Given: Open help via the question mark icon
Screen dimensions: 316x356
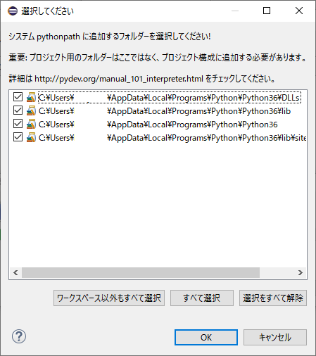Looking at the screenshot, I should click(19, 336).
